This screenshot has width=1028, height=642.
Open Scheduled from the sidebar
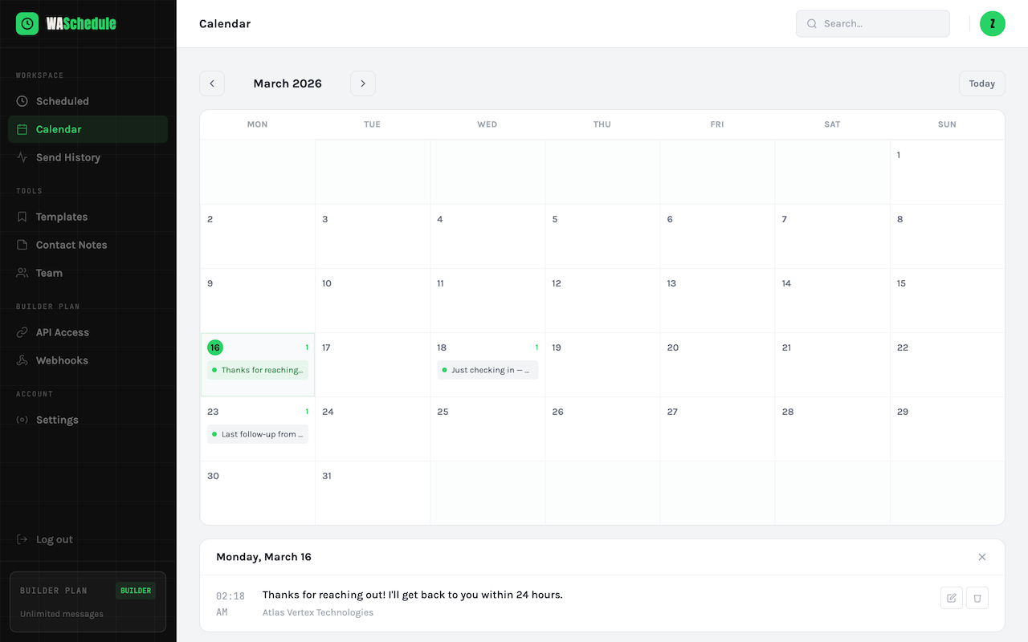[x=88, y=101]
